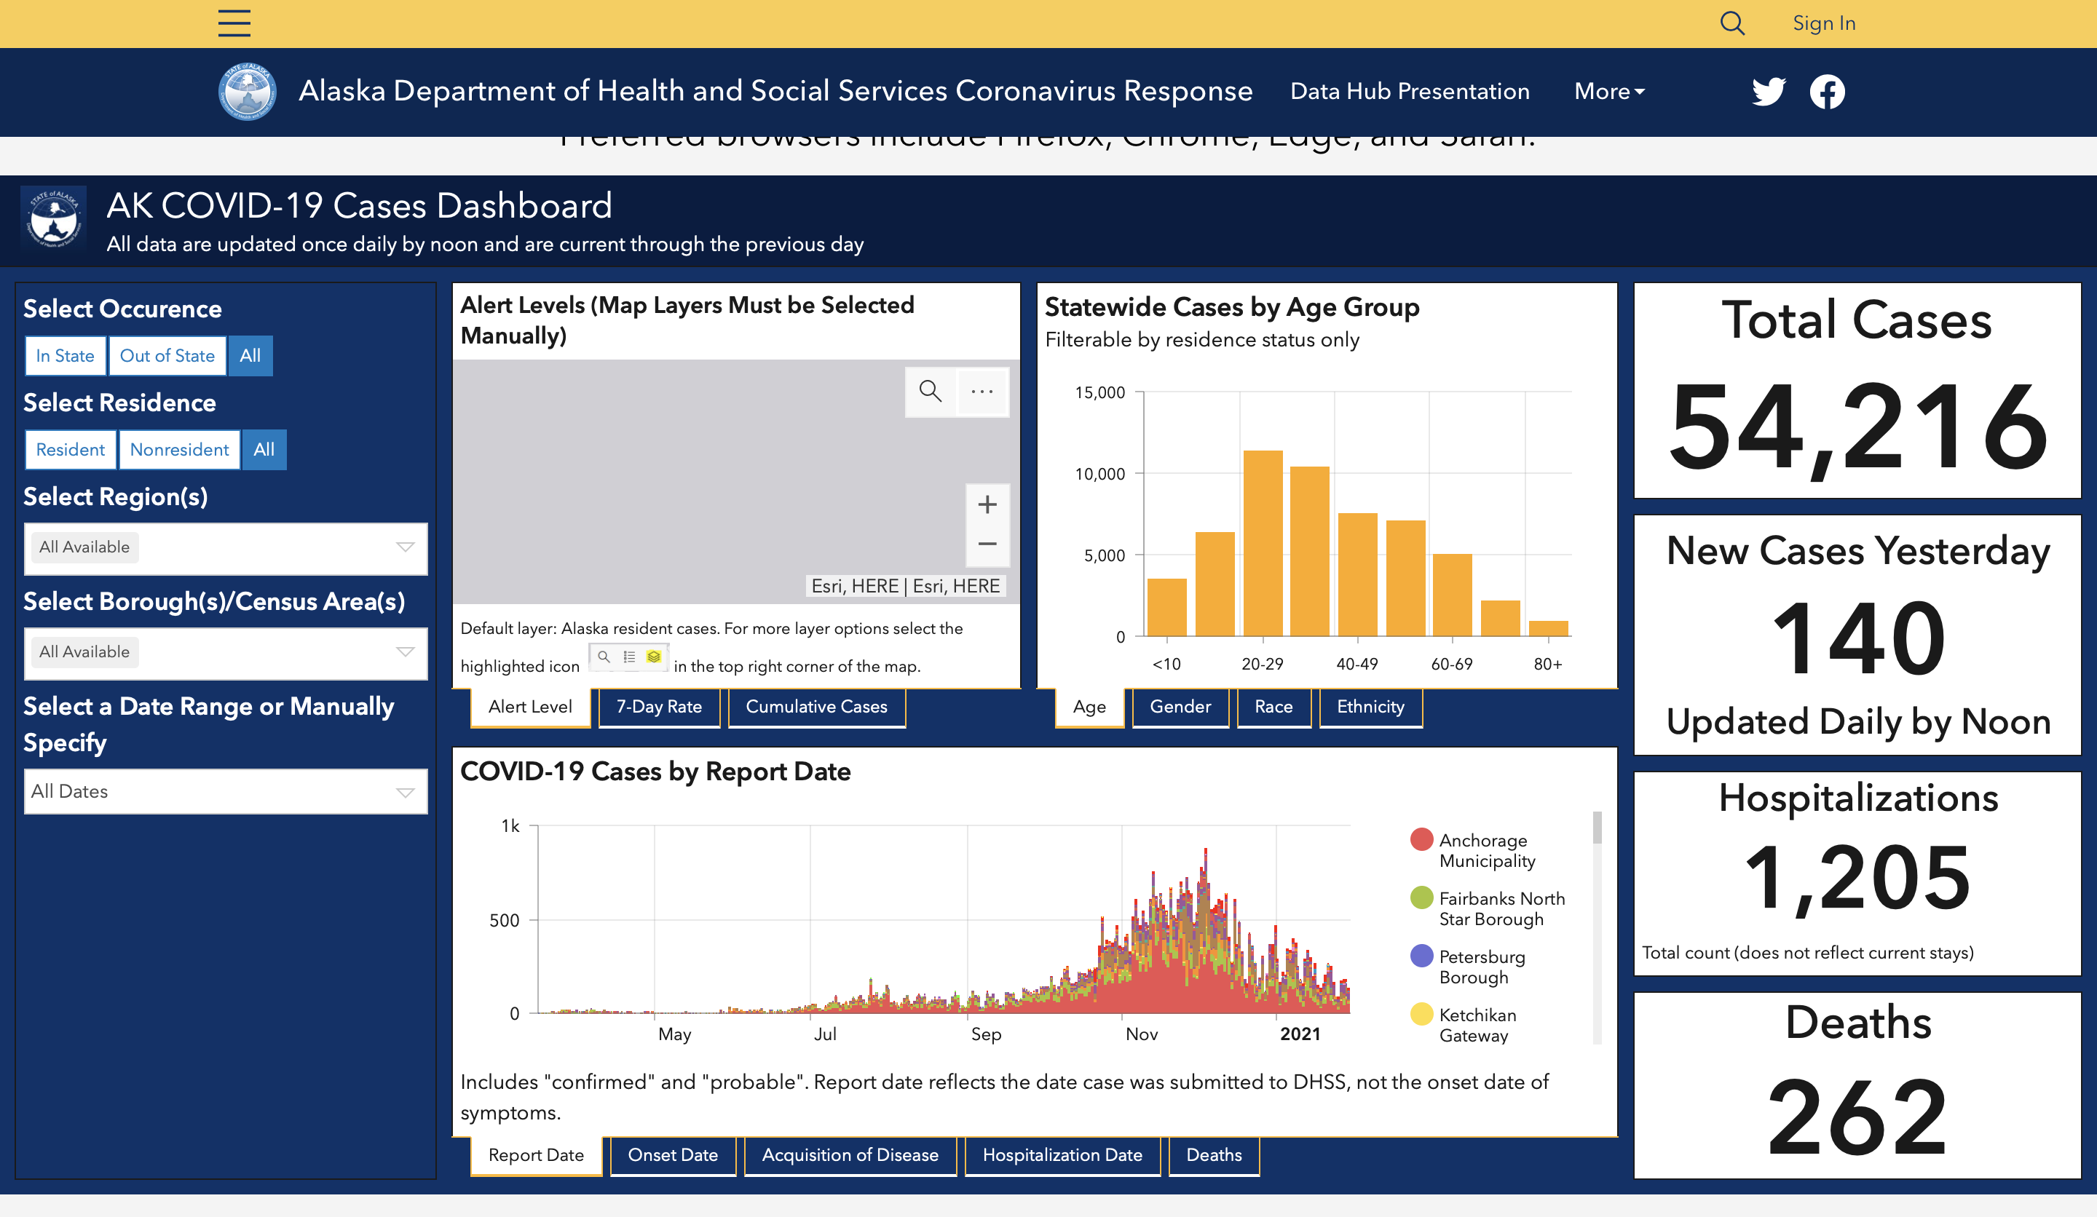Open the hamburger menu icon
The width and height of the screenshot is (2097, 1217).
pyautogui.click(x=234, y=23)
